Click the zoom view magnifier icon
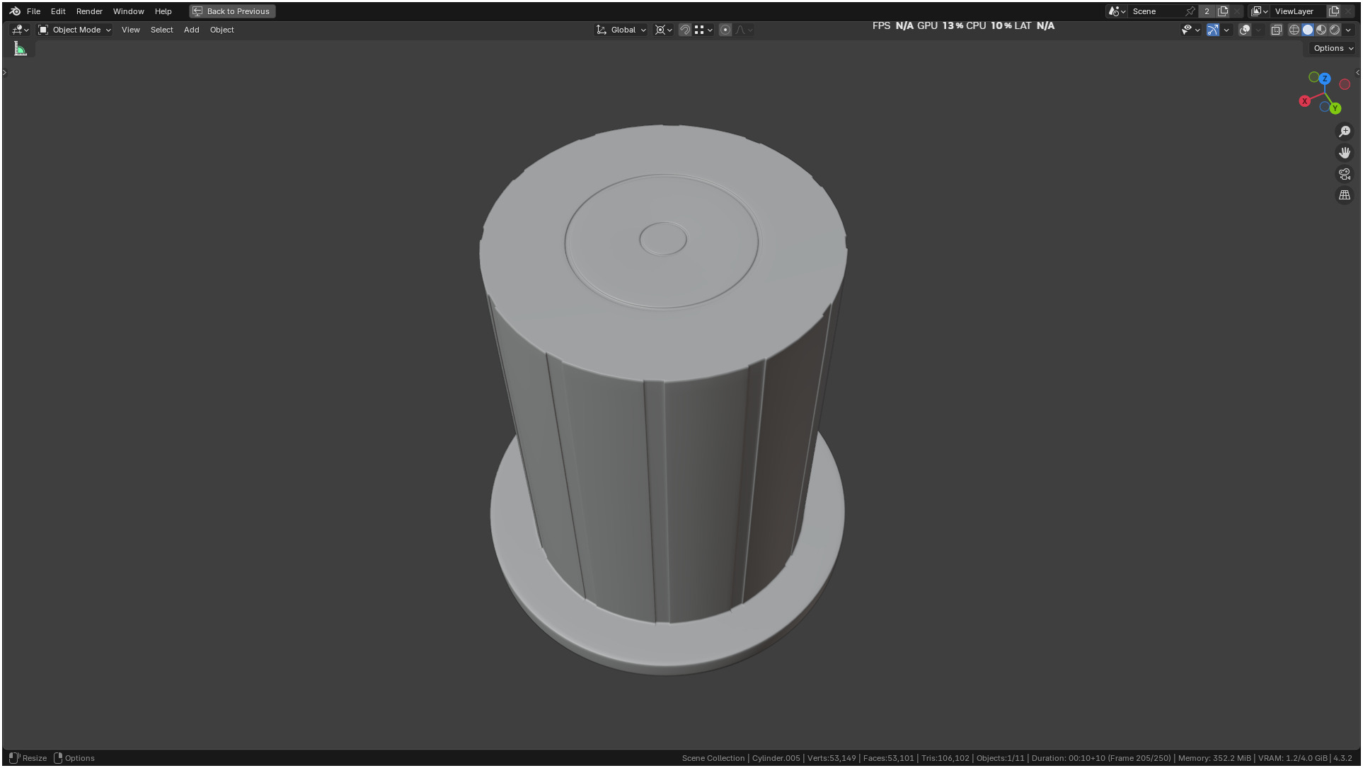 point(1345,132)
